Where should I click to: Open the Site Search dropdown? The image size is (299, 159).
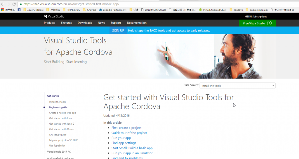click(x=237, y=86)
